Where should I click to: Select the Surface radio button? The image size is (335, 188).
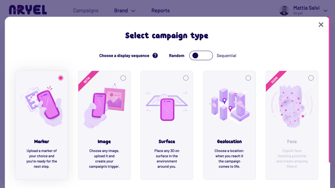(x=186, y=78)
